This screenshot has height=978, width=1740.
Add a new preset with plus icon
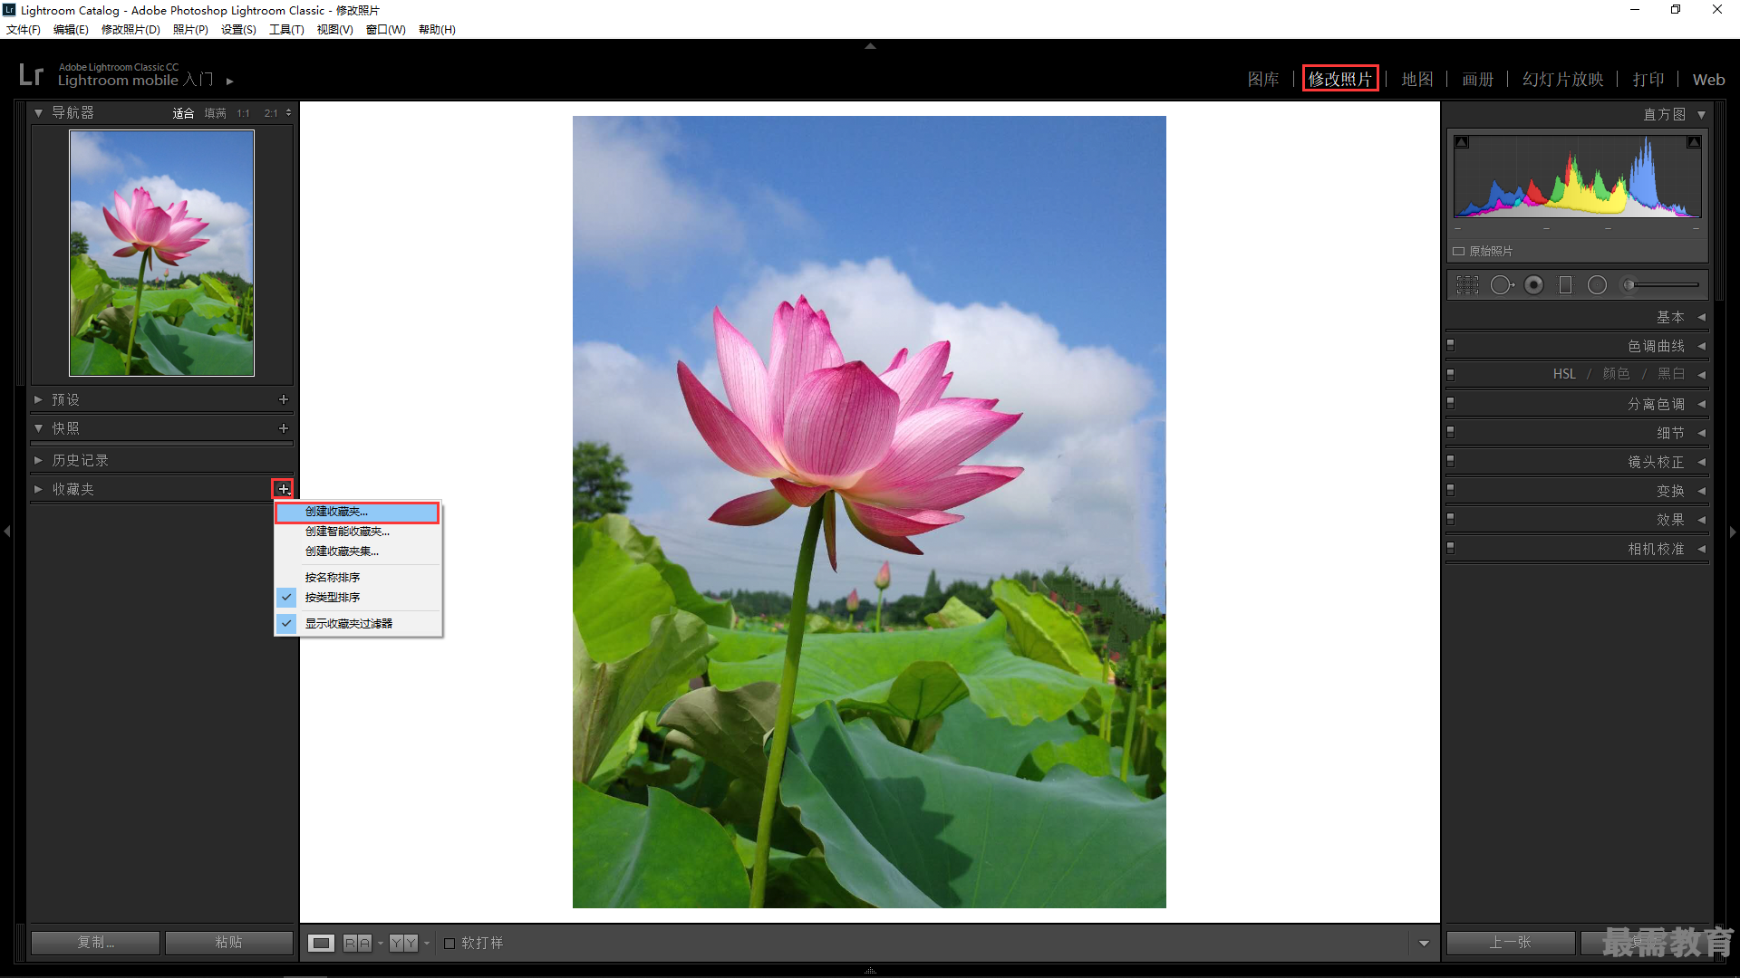284,399
